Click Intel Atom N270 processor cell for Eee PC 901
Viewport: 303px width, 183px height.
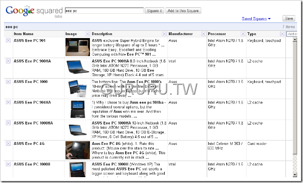pyautogui.click(x=225, y=43)
